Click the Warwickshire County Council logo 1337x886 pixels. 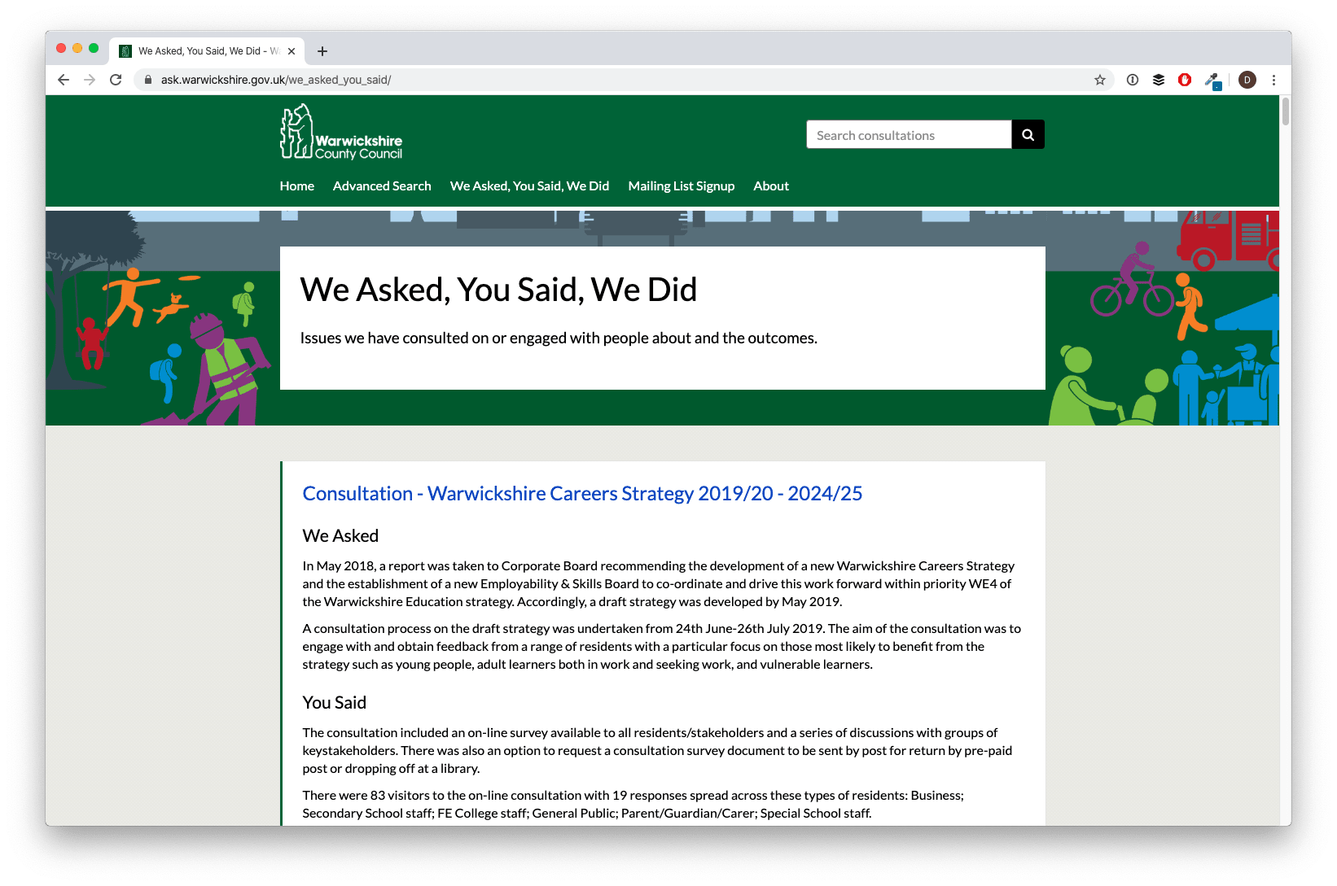(341, 132)
